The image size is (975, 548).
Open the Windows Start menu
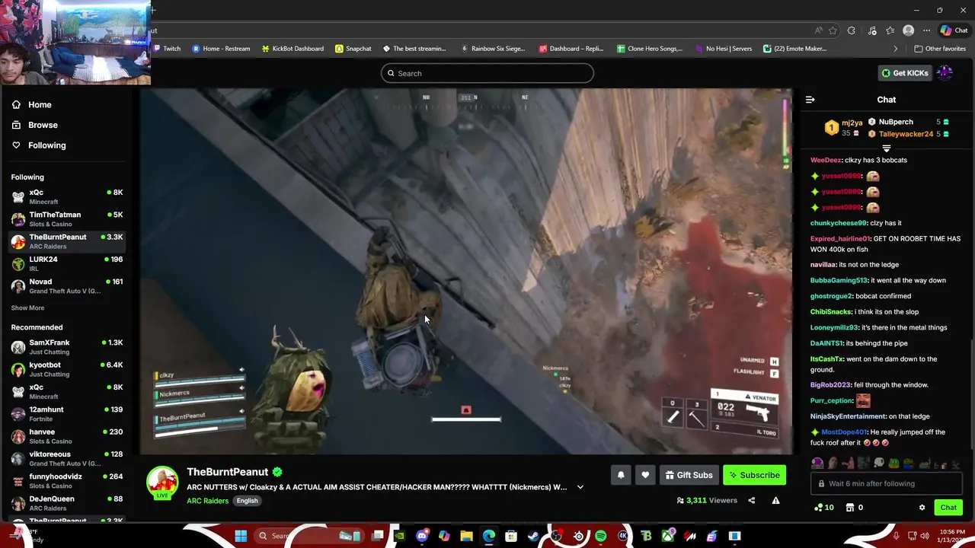coord(241,536)
